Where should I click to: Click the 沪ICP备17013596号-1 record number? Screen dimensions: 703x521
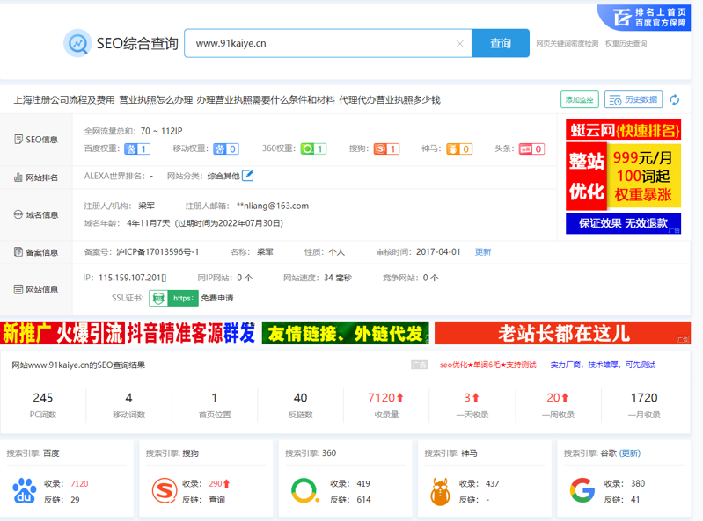coord(157,251)
